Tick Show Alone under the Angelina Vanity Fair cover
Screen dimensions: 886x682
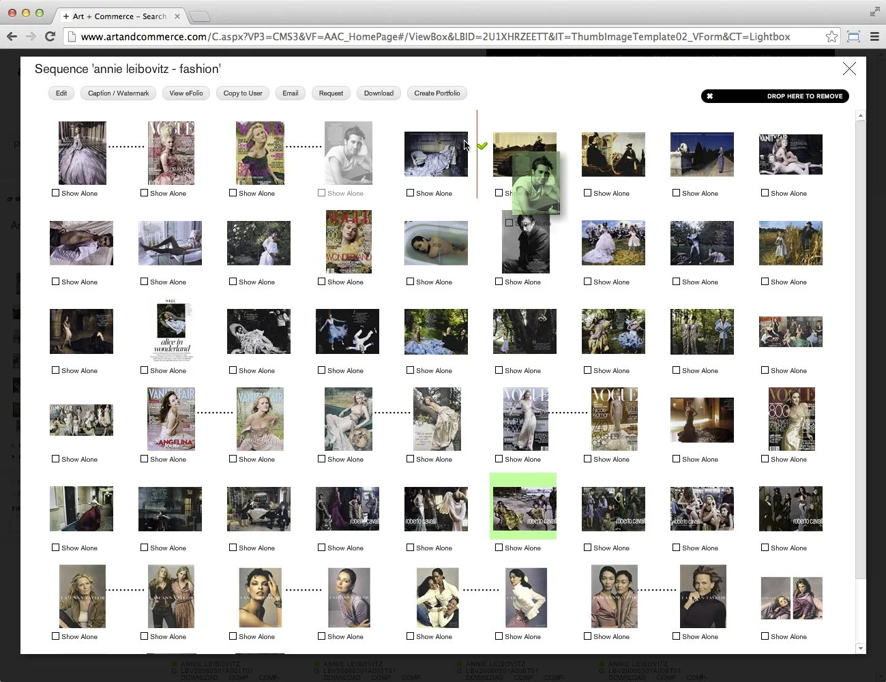(x=144, y=459)
